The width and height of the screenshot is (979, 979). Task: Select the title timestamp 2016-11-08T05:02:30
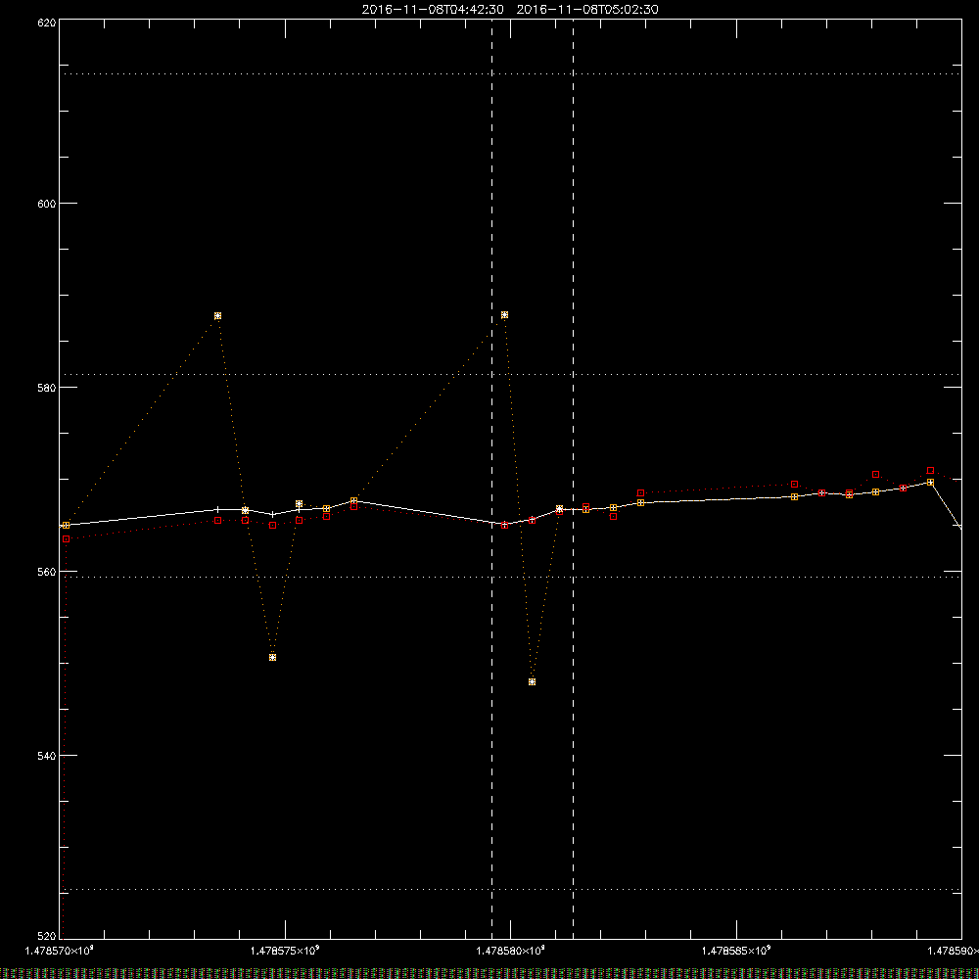[x=587, y=10]
